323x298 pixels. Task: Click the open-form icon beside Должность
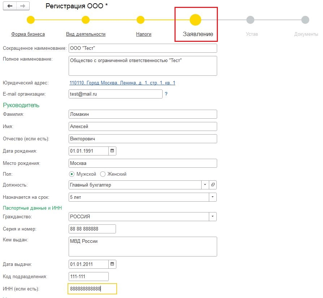[x=213, y=185]
